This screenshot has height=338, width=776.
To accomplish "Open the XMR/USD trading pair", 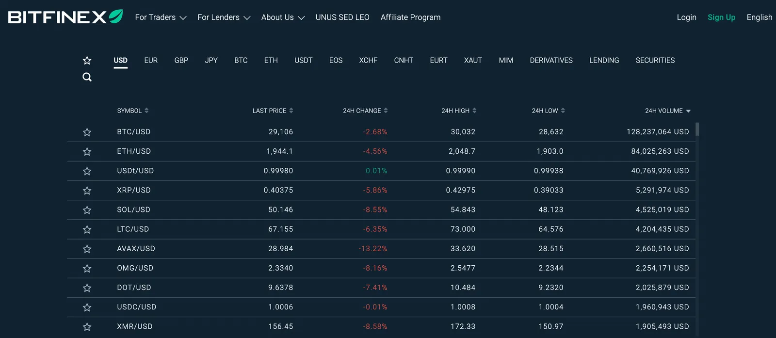I will pos(135,327).
